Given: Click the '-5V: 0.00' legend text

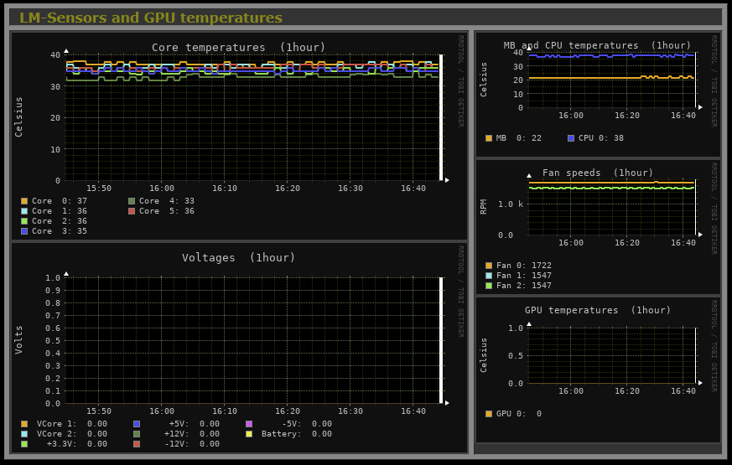Looking at the screenshot, I should pos(307,424).
